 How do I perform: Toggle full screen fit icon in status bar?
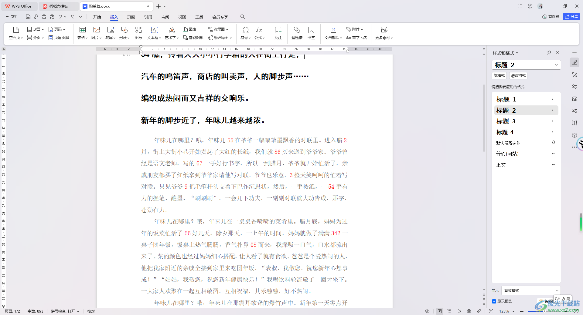[x=491, y=311]
